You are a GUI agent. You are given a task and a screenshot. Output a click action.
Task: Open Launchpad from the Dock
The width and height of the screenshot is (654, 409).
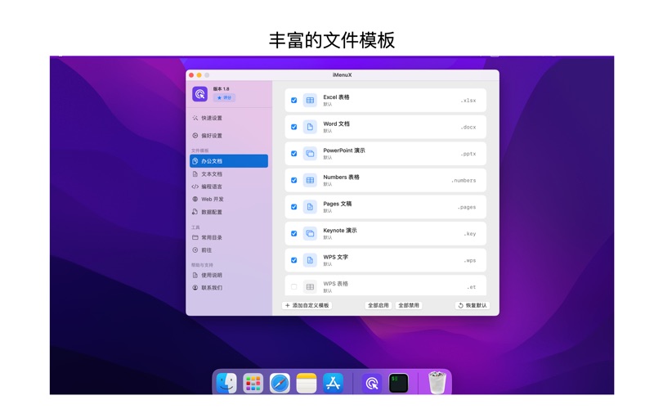coord(253,383)
